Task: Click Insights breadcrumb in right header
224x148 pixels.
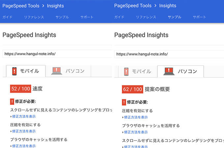Action: click(x=168, y=6)
